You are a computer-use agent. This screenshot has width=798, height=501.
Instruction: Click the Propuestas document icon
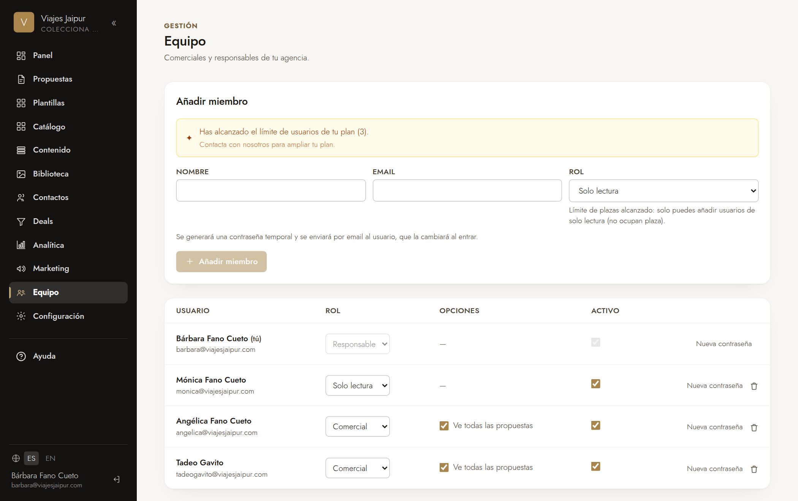(21, 79)
